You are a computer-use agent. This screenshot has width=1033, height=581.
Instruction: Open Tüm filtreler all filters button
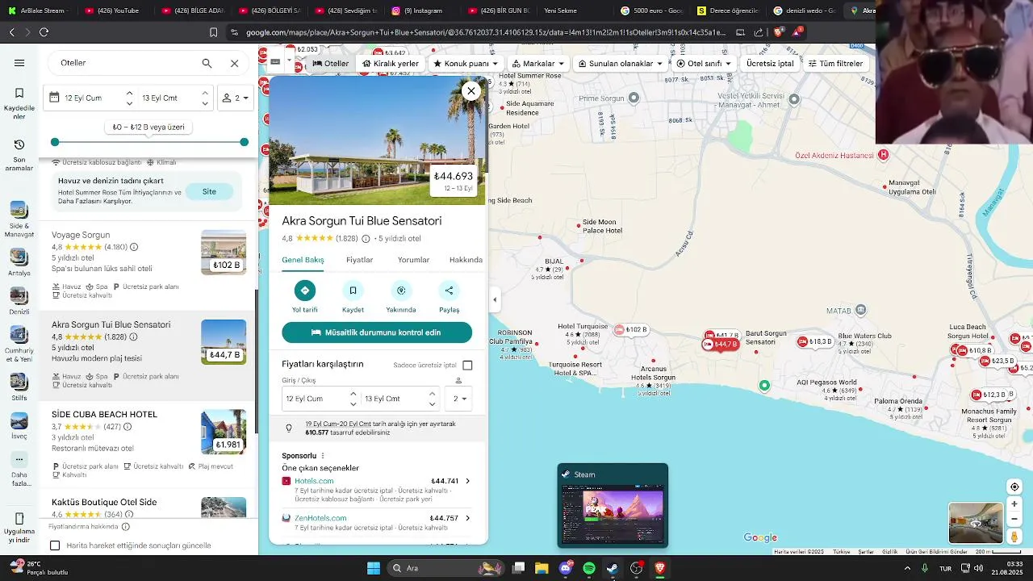[x=835, y=63]
